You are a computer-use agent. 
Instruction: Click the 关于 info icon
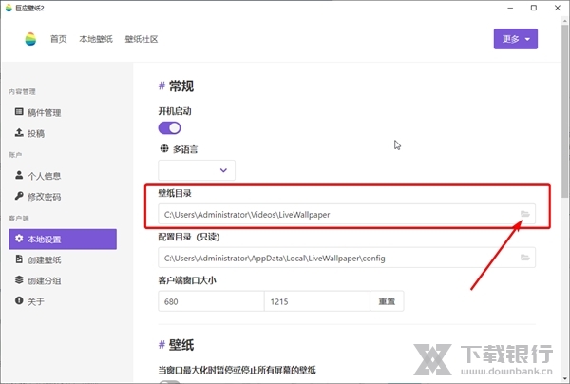19,300
